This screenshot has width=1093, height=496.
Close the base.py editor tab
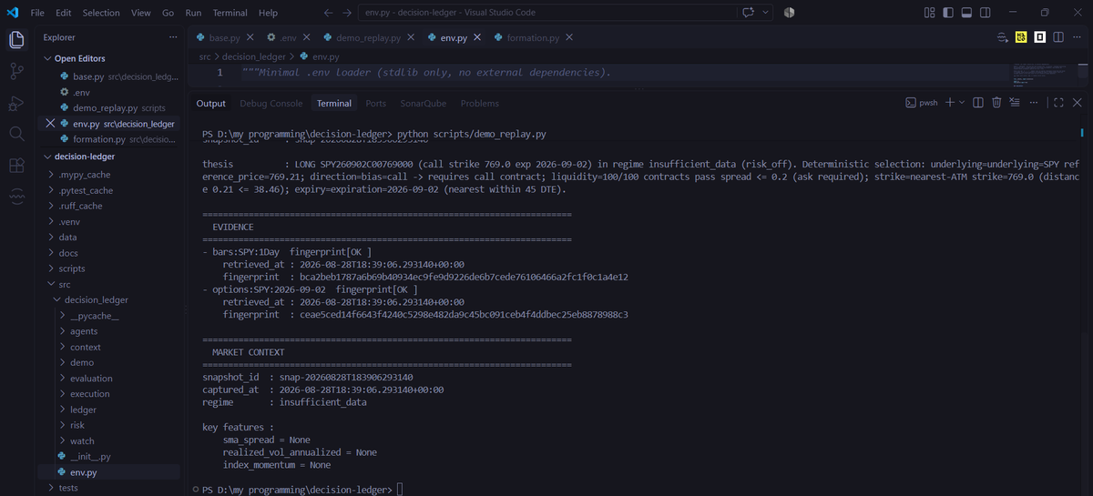click(x=250, y=37)
